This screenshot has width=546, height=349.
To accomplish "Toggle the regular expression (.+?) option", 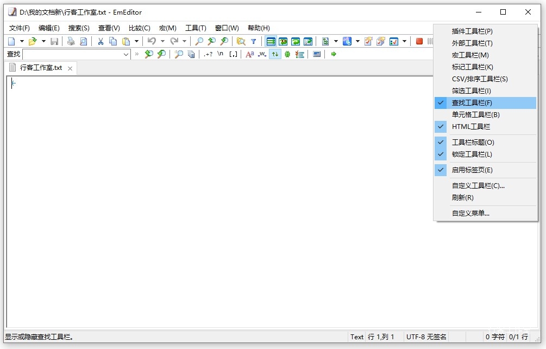I will tap(208, 54).
